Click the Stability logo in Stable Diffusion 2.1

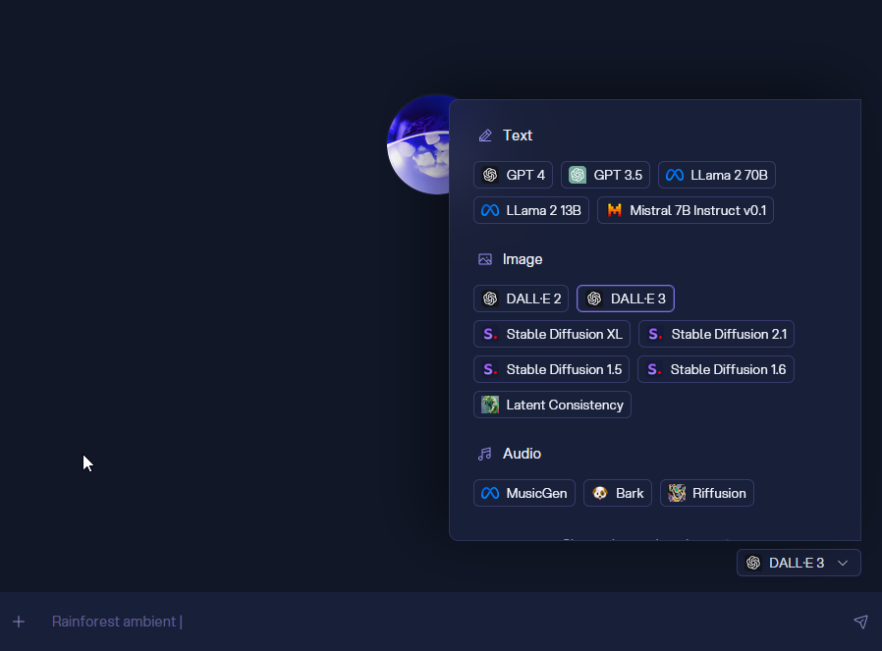coord(655,334)
